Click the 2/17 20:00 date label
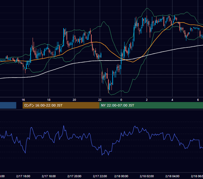 pos(74,176)
